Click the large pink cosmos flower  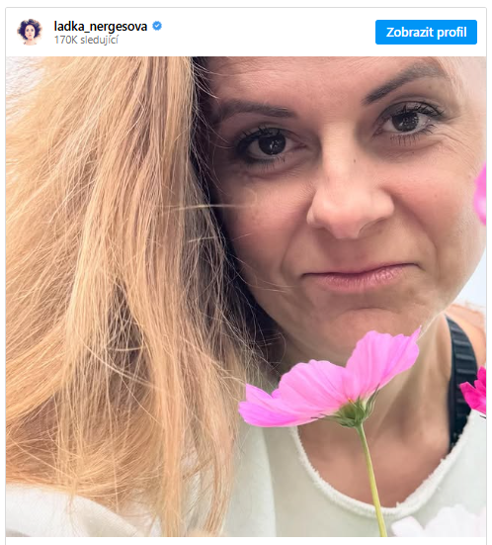click(x=328, y=383)
